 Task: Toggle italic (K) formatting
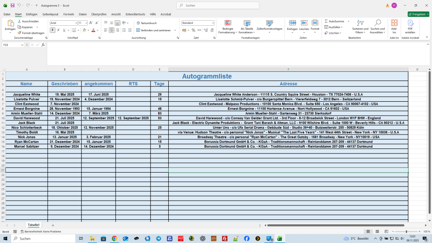(58, 30)
